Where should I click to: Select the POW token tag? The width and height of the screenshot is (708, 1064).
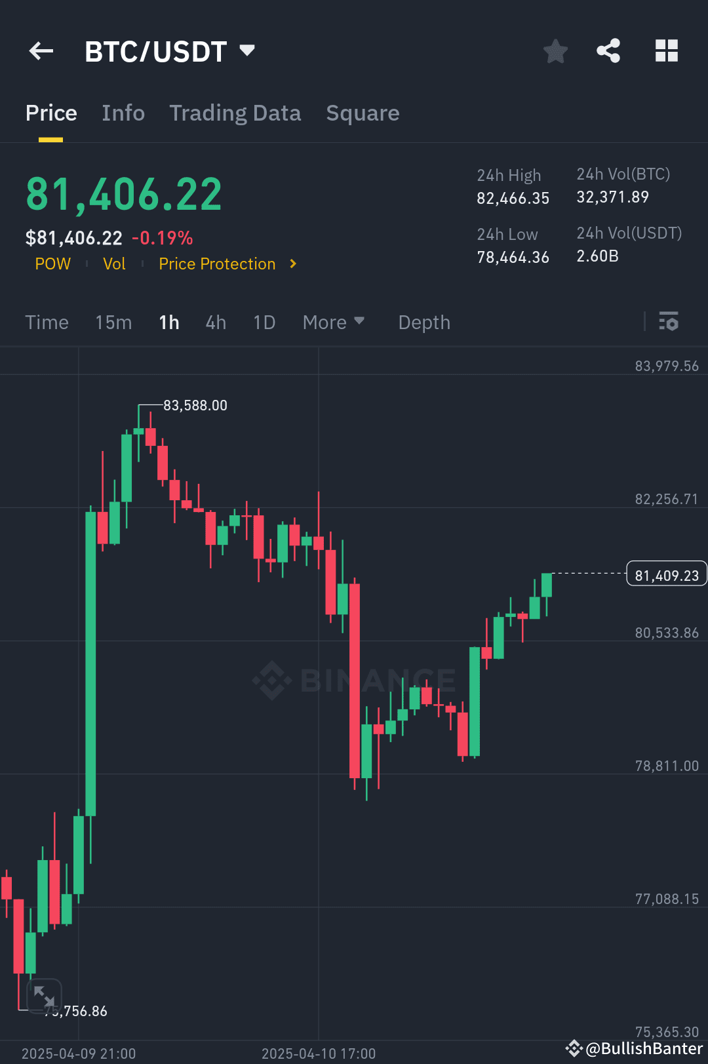[x=53, y=264]
